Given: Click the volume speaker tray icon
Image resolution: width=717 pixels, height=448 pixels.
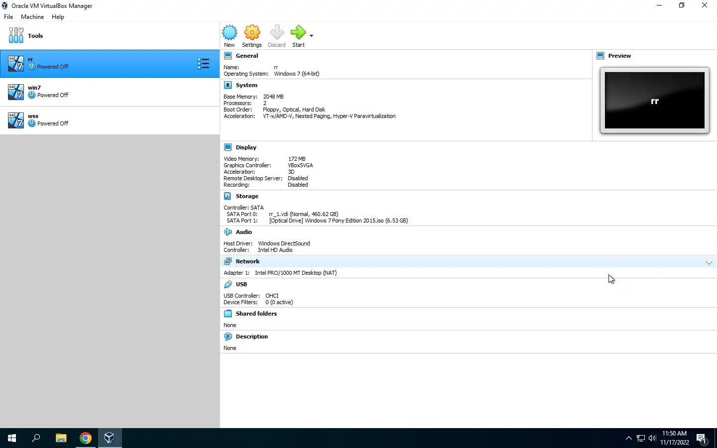Looking at the screenshot, I should point(652,438).
